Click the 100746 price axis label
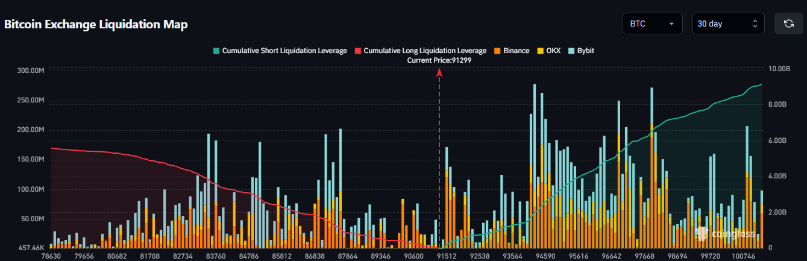Screen dimensions: 807x261 [x=744, y=256]
